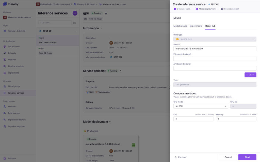Open the filter options icon beside search
The height and width of the screenshot is (162, 260).
(x=74, y=23)
